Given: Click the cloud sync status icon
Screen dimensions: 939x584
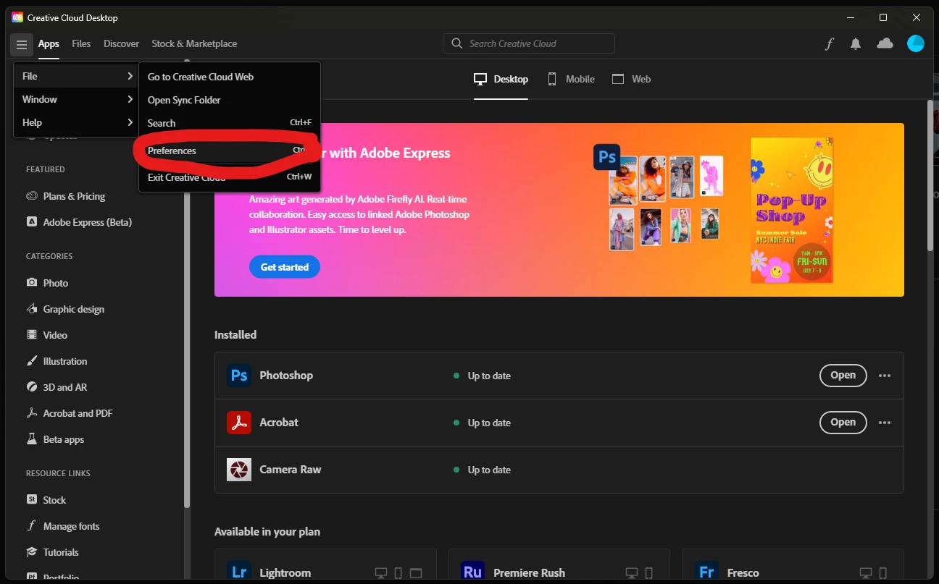Looking at the screenshot, I should click(x=885, y=43).
